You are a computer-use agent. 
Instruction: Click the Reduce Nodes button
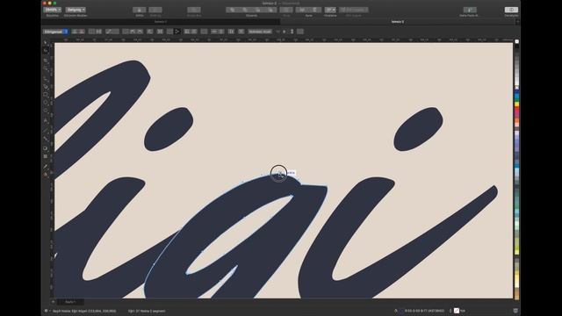pyautogui.click(x=260, y=32)
